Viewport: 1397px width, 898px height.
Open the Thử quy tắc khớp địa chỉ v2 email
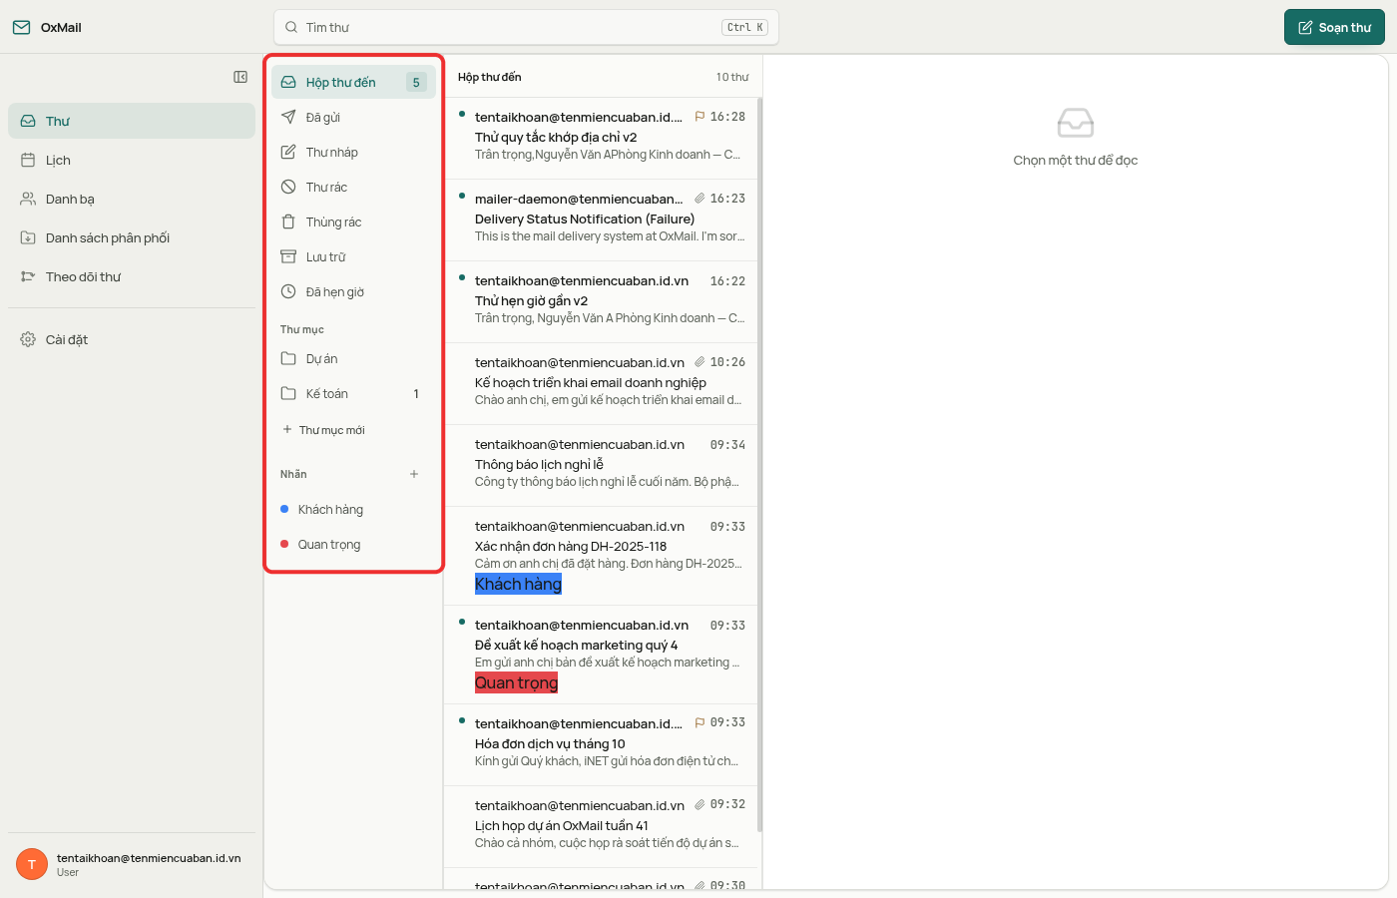[x=602, y=138]
